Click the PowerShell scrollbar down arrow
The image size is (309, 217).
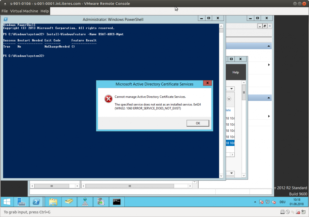click(x=221, y=176)
